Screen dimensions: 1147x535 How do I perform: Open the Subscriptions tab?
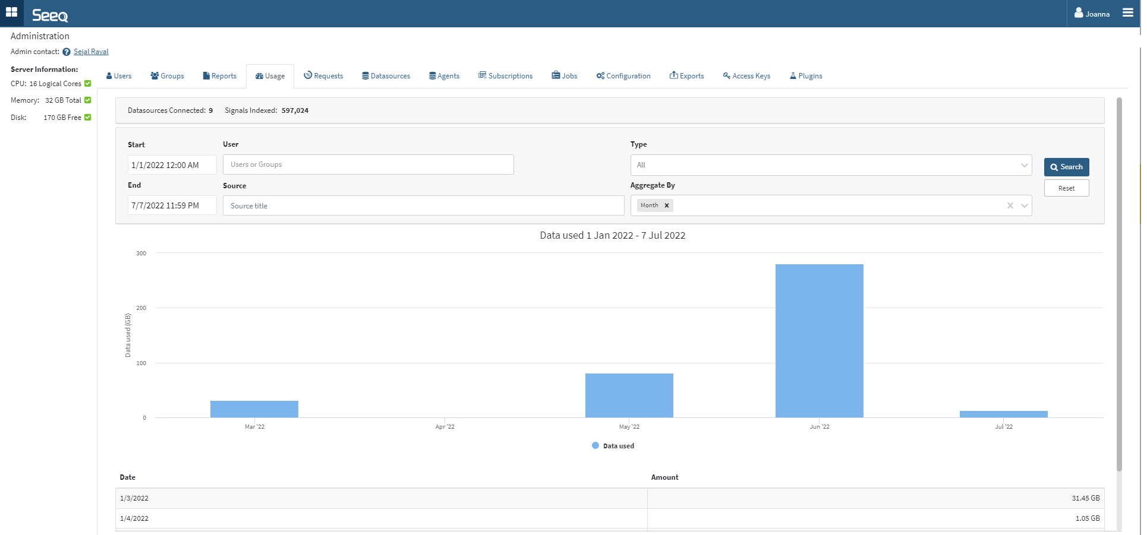(505, 76)
